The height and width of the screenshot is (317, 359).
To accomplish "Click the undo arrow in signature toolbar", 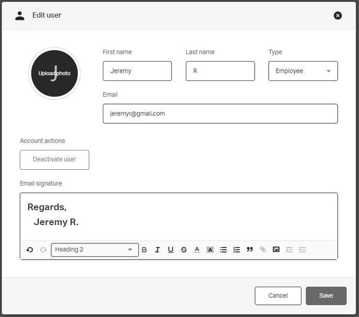I will pyautogui.click(x=30, y=250).
